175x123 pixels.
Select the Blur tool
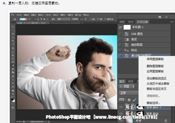point(13,69)
